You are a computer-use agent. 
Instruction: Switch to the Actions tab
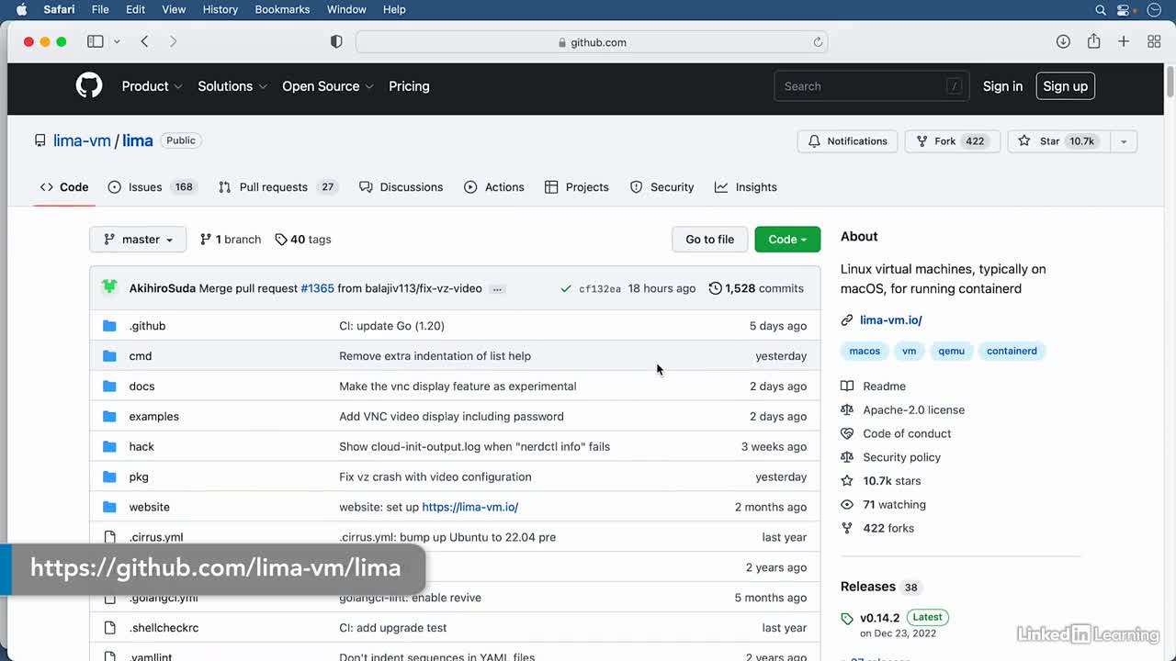pos(494,187)
